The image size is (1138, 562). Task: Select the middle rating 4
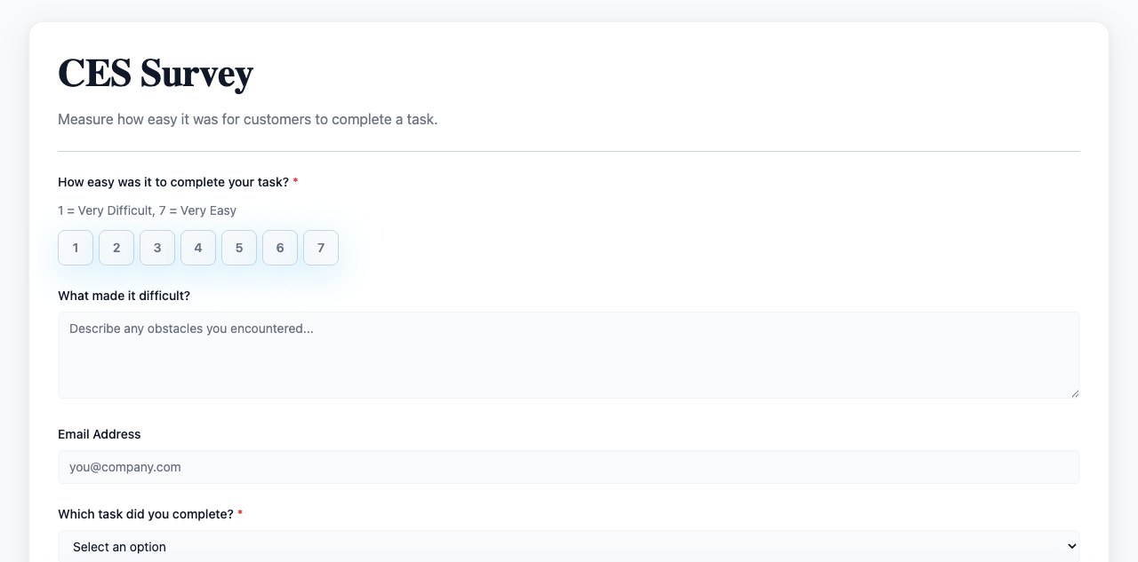[198, 248]
